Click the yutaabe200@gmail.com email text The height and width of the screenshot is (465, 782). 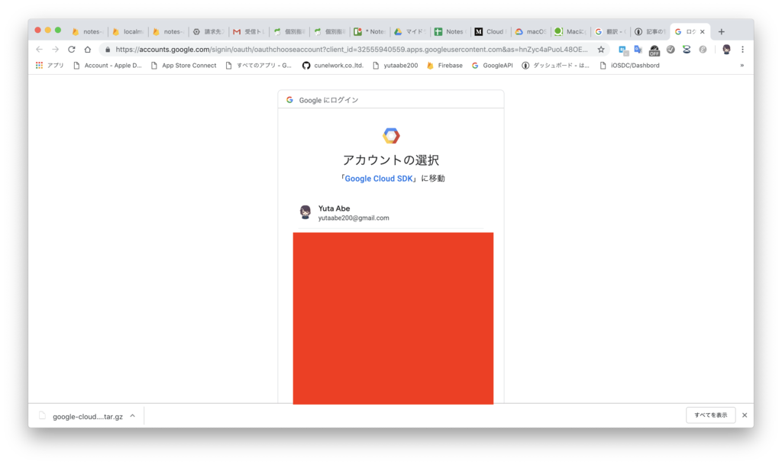coord(354,218)
